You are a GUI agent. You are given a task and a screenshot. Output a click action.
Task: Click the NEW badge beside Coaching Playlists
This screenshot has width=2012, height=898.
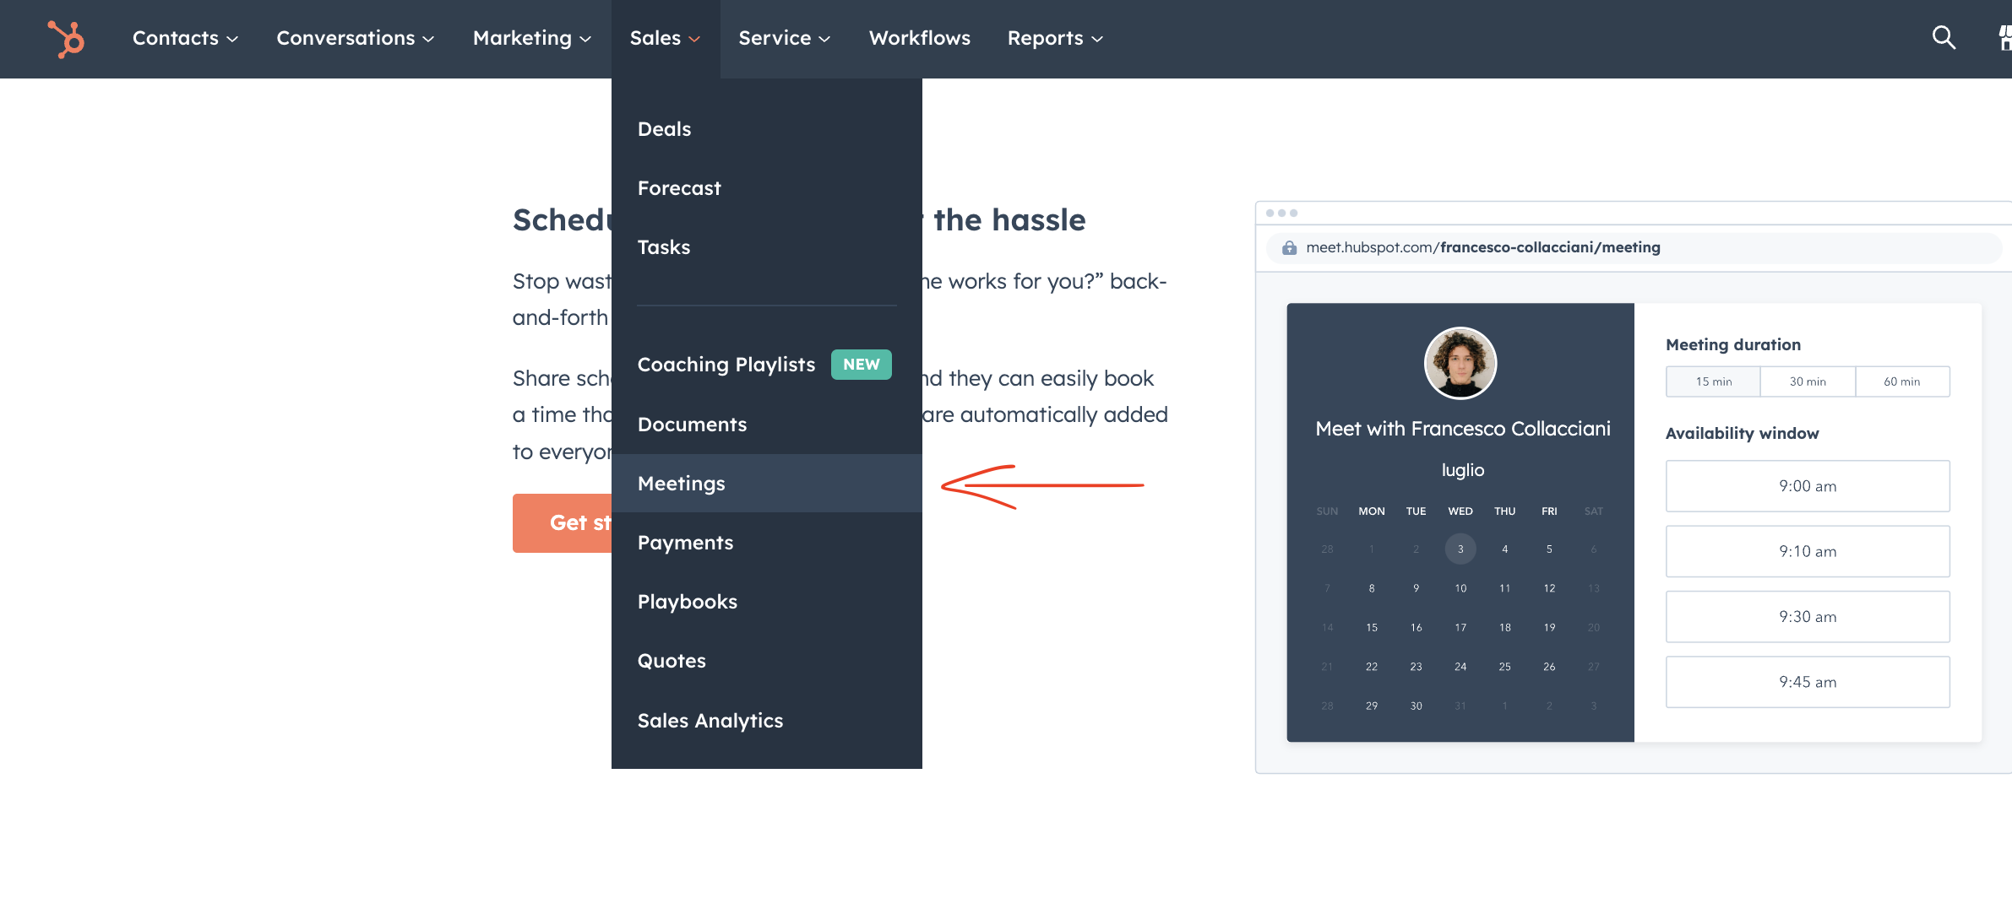pyautogui.click(x=861, y=364)
